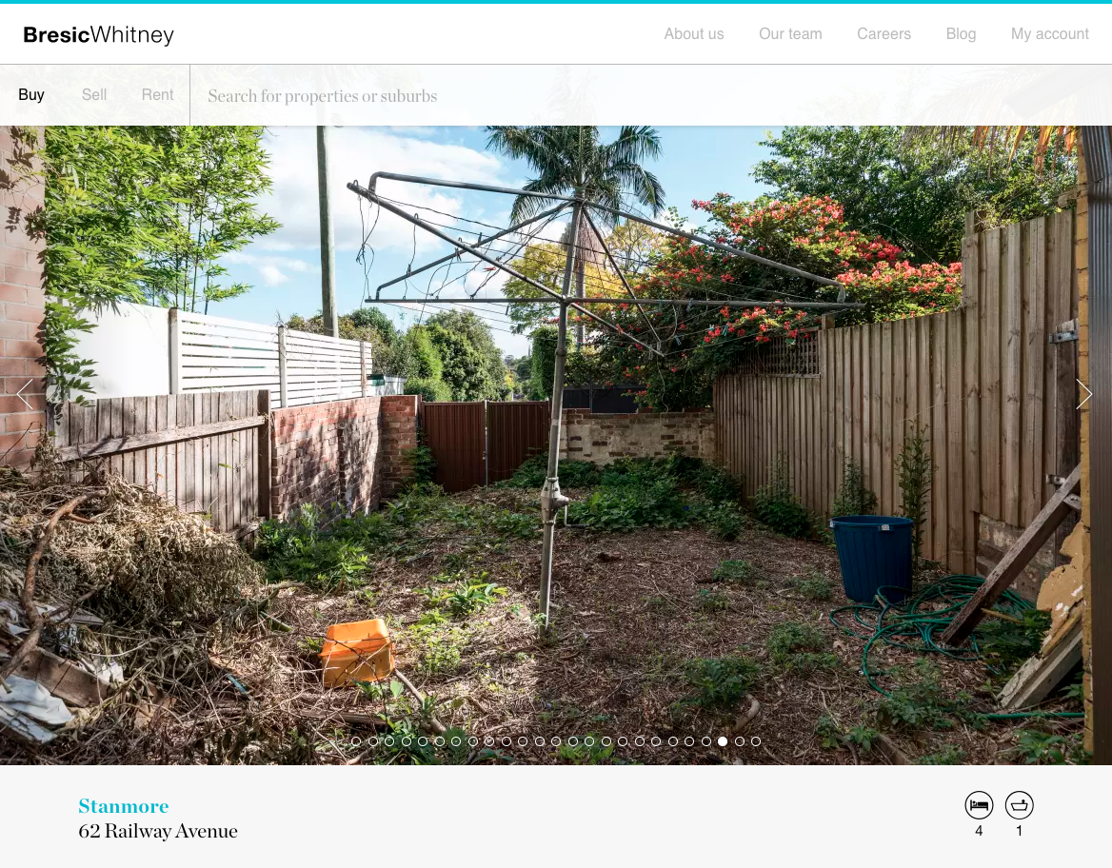Screen dimensions: 1112x868
Task: Select the last carousel dot
Action: (756, 741)
